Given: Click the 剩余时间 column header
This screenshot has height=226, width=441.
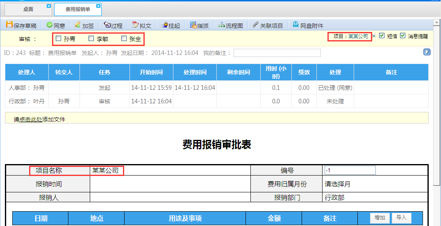Looking at the screenshot, I should [x=239, y=72].
